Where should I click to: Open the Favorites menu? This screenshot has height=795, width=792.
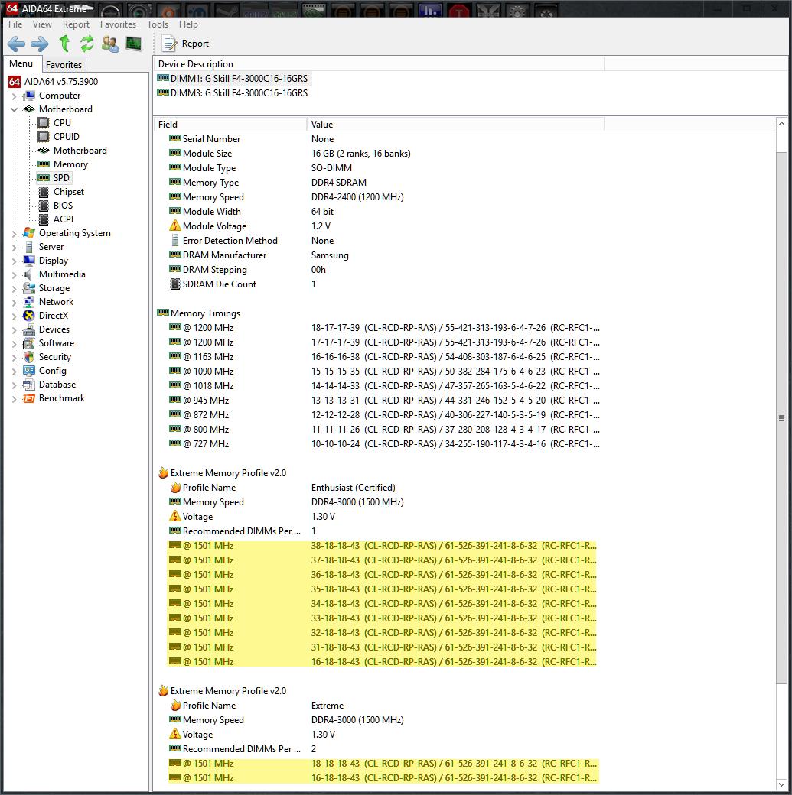pos(118,24)
